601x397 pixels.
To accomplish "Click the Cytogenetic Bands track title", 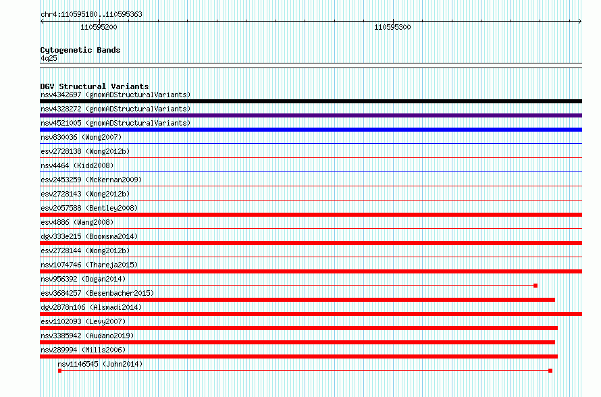I will (80, 50).
